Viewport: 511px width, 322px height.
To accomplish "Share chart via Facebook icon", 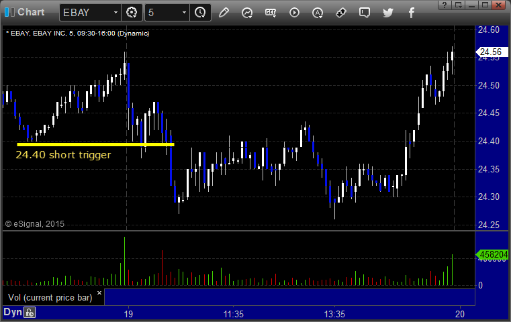I will point(412,13).
